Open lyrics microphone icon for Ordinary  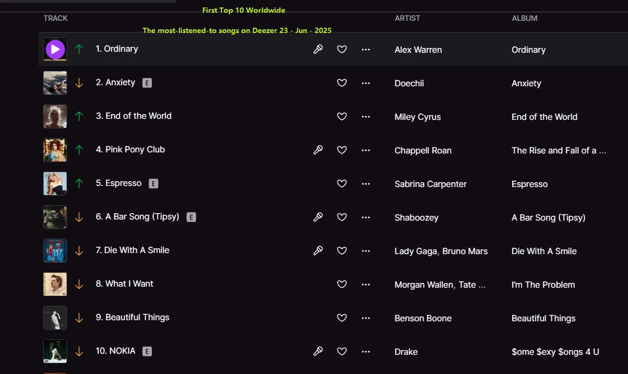318,50
